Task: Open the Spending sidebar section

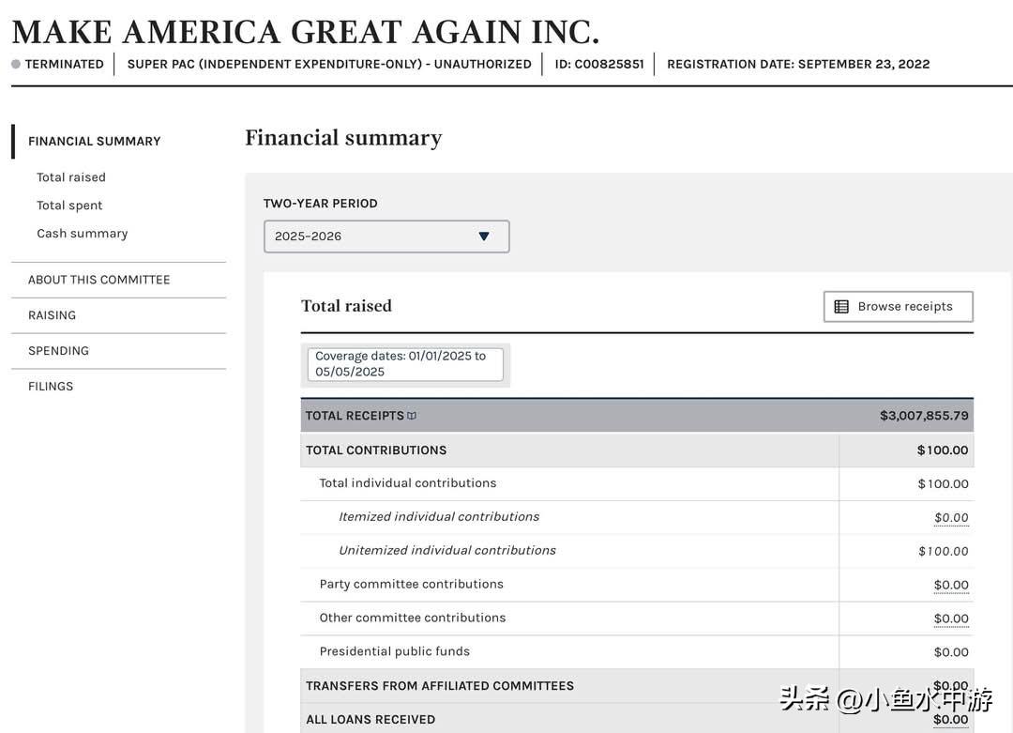Action: pos(58,351)
